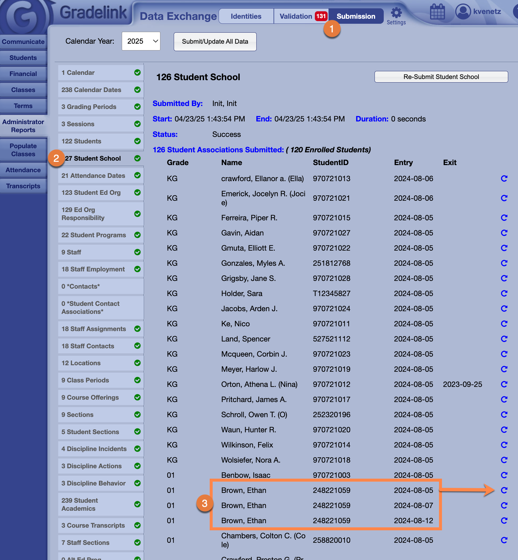Resubmit Wilkinson, Felix record
The width and height of the screenshot is (518, 560).
pos(504,445)
